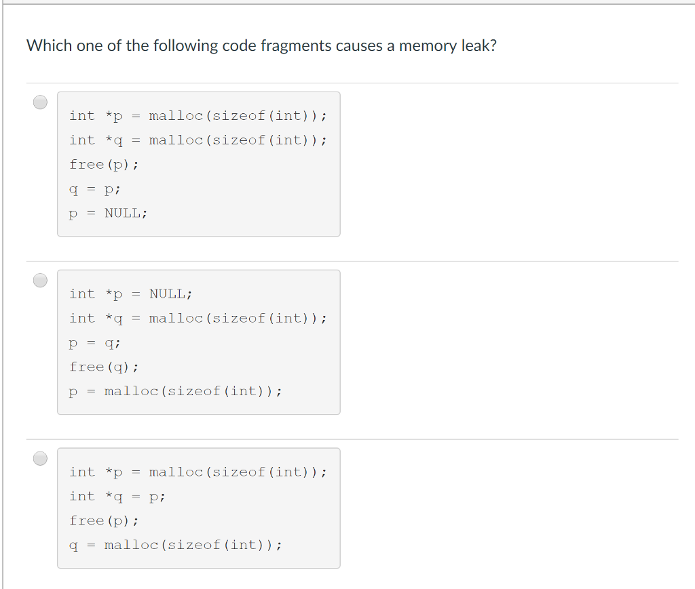This screenshot has height=589, width=695.
Task: Select the second answer starting with p = NULL
Action: pyautogui.click(x=40, y=280)
